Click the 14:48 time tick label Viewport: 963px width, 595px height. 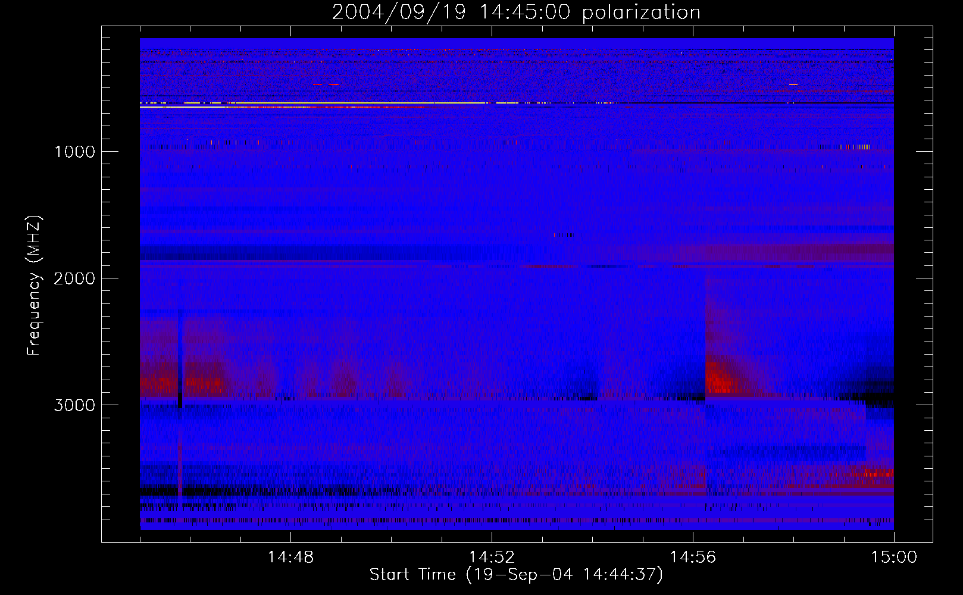(x=290, y=558)
